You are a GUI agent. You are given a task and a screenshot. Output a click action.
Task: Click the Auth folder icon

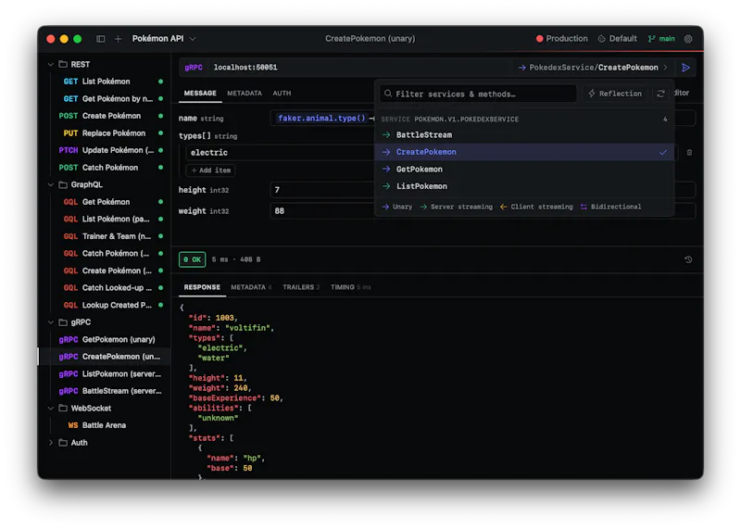[x=63, y=443]
